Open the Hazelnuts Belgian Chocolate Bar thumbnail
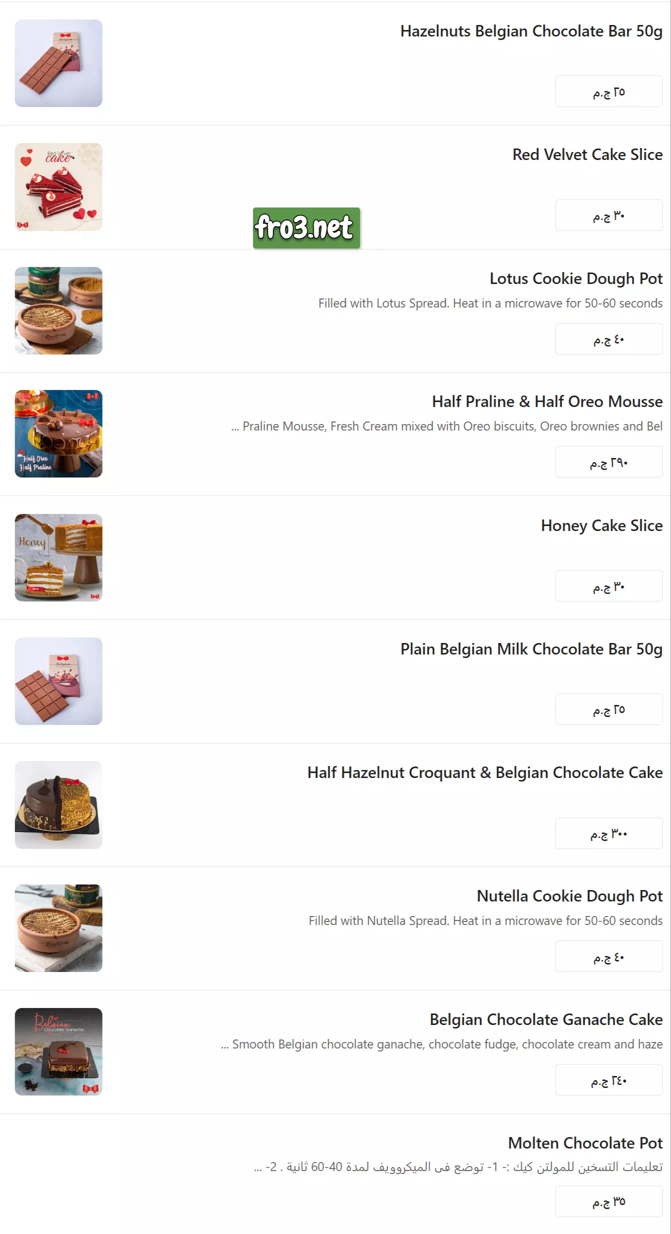The image size is (671, 1234). click(x=58, y=63)
